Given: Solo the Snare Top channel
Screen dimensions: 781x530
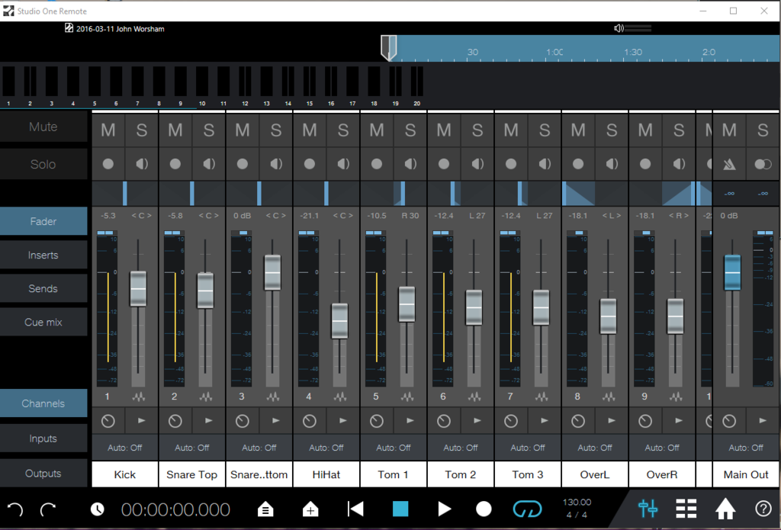Looking at the screenshot, I should [x=209, y=130].
